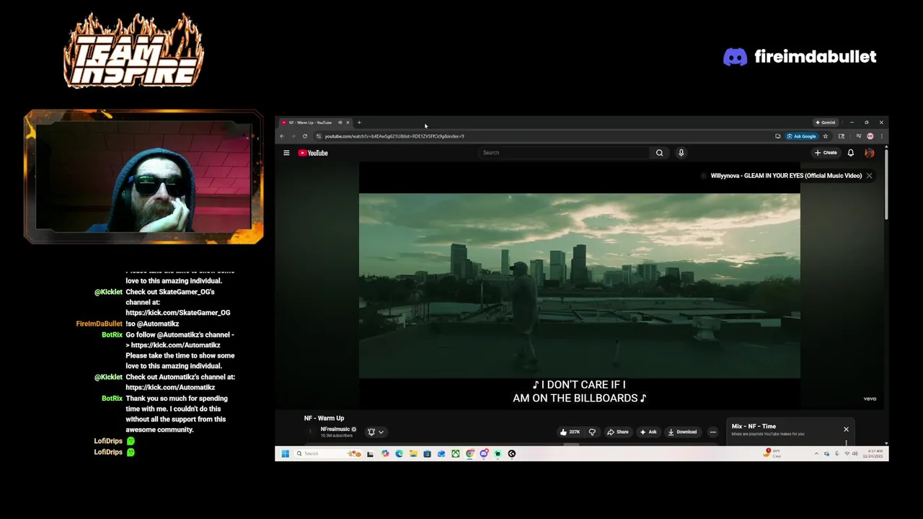Go to the YouTube home logo

click(x=313, y=153)
